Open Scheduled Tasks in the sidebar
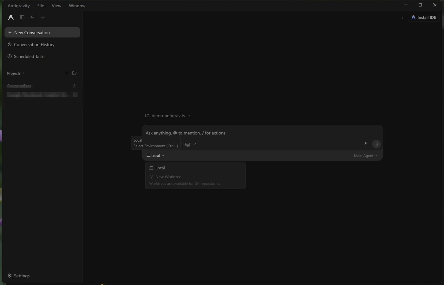 tap(42, 56)
